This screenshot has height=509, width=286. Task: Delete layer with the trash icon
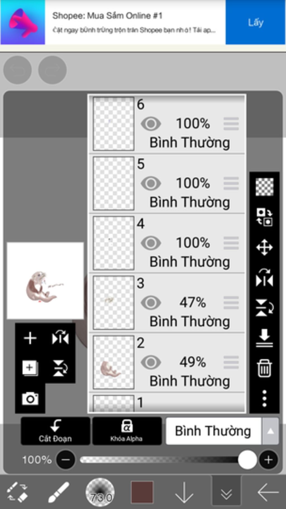point(264,368)
